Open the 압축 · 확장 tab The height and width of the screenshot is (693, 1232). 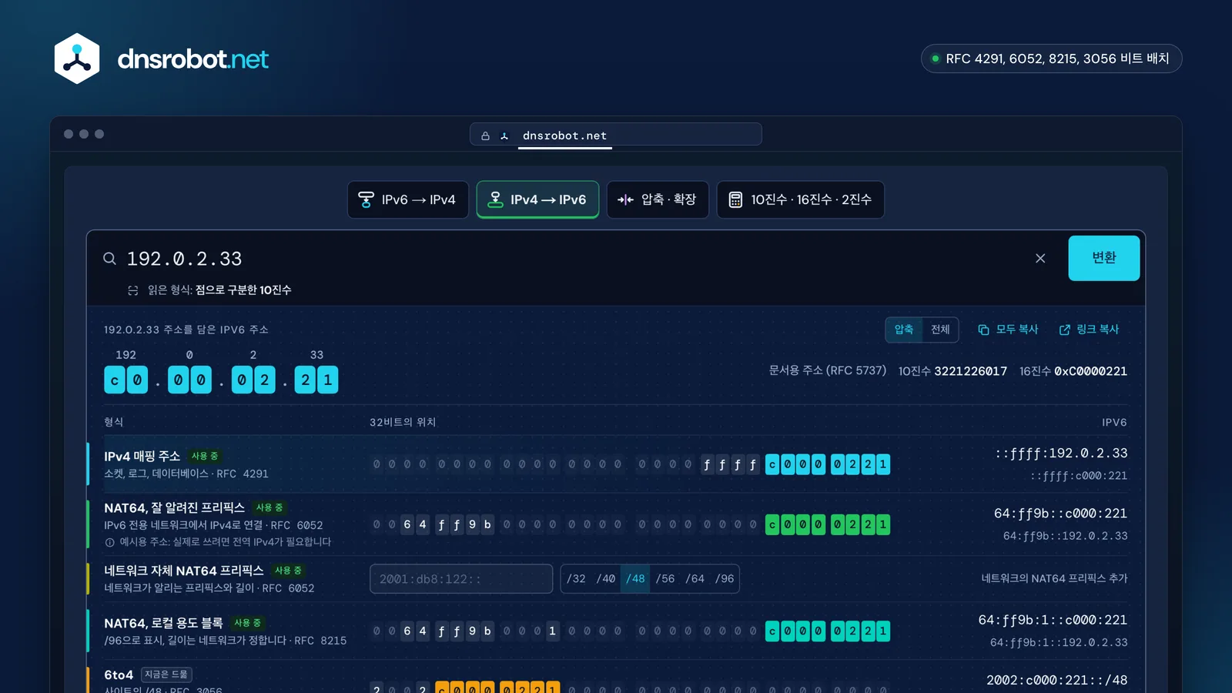[658, 199]
